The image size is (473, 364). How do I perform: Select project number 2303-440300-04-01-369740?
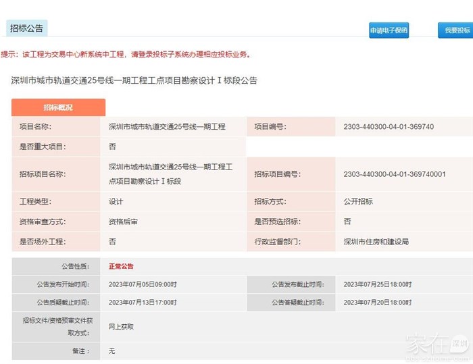point(389,127)
